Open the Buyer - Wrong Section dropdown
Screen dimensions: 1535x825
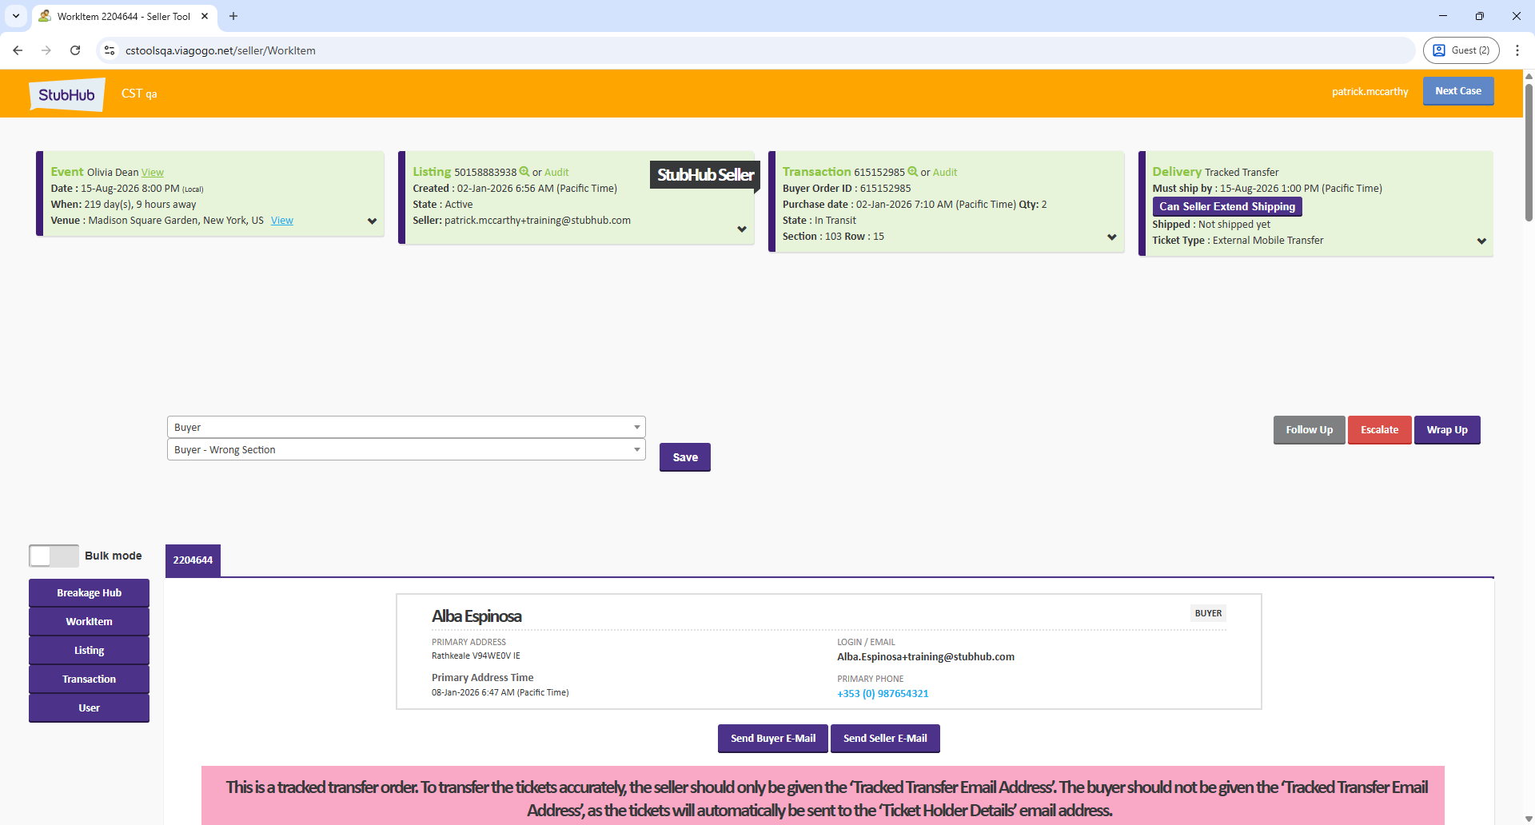405,450
